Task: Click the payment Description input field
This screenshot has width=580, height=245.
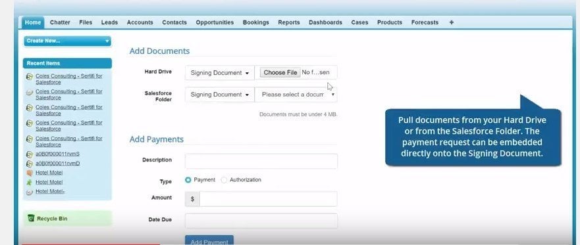Action: [x=261, y=161]
